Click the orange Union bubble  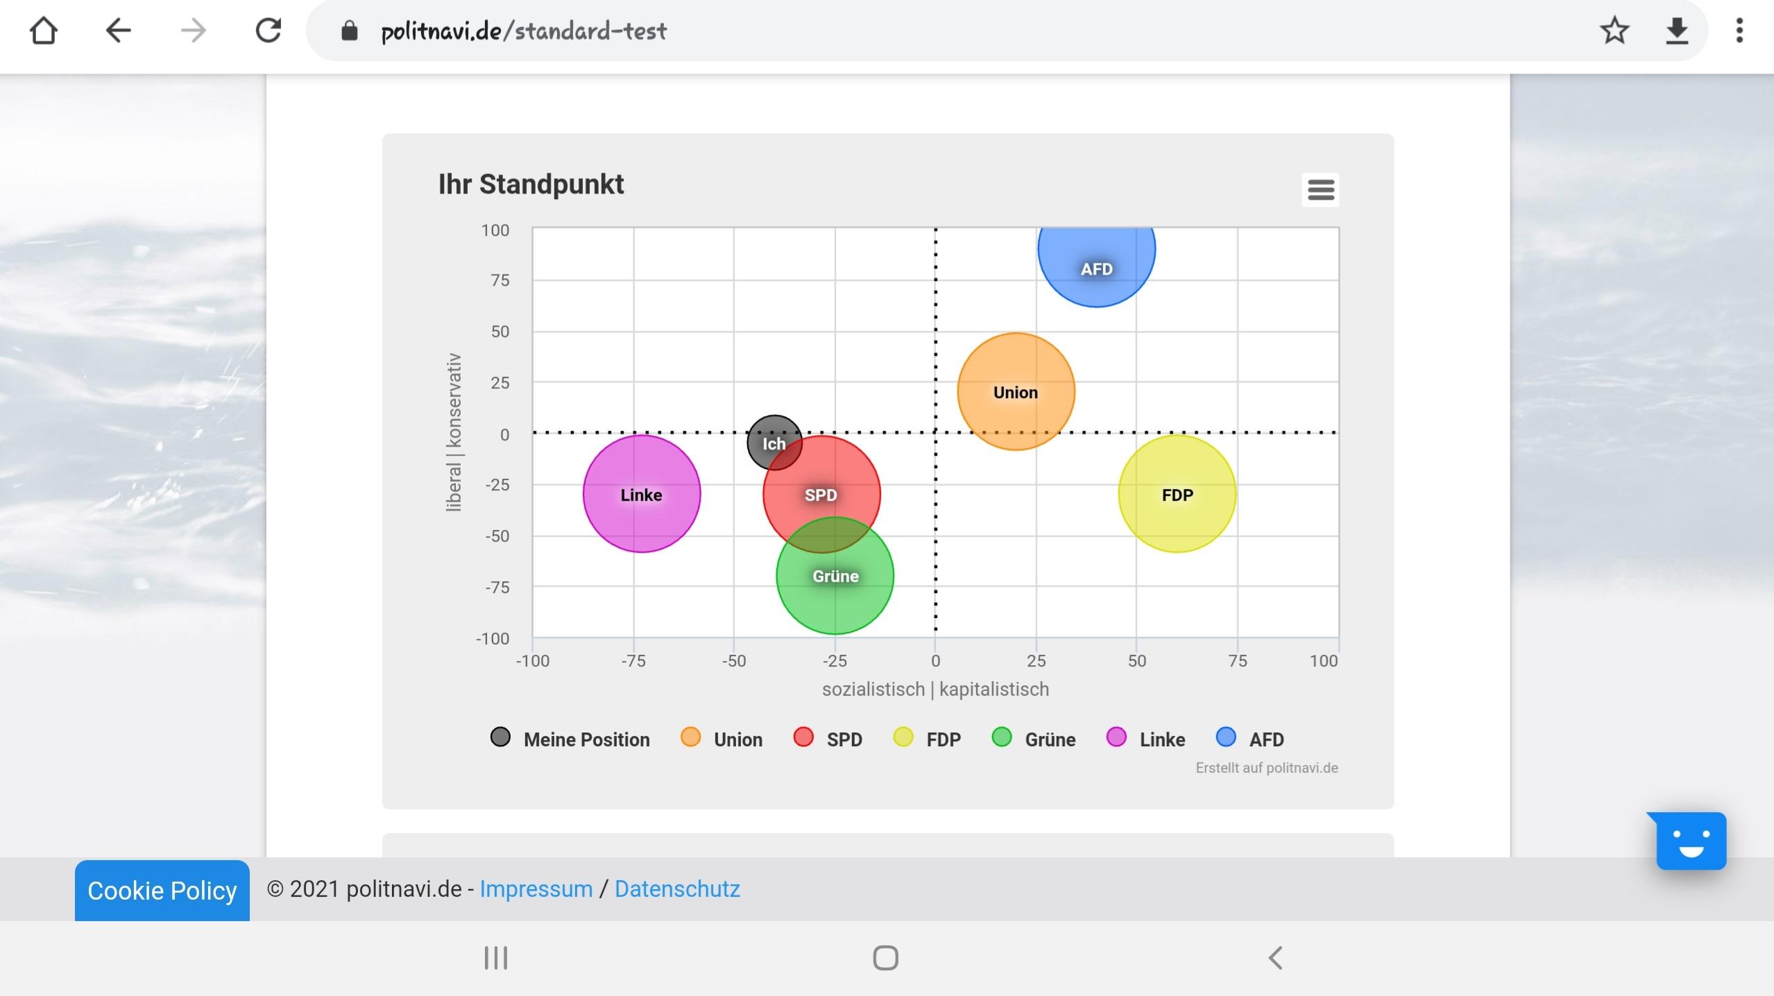pyautogui.click(x=1016, y=392)
